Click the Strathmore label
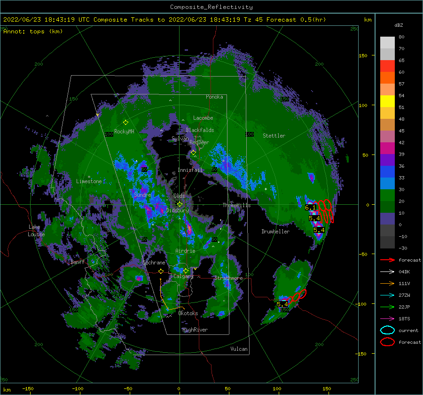The height and width of the screenshot is (395, 423). pos(228,278)
